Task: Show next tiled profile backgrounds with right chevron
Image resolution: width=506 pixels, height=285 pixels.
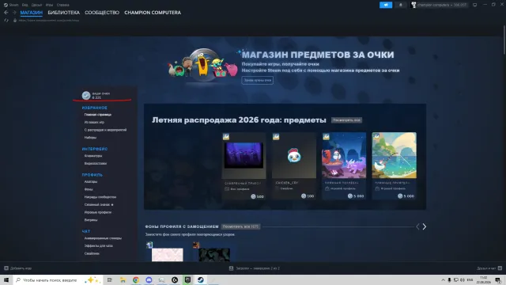Action: [425, 227]
